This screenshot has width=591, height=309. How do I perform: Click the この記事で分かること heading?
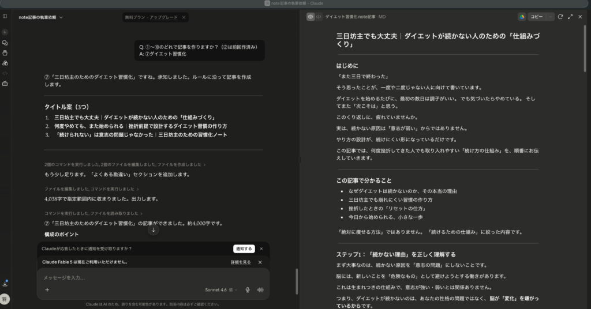[364, 180]
